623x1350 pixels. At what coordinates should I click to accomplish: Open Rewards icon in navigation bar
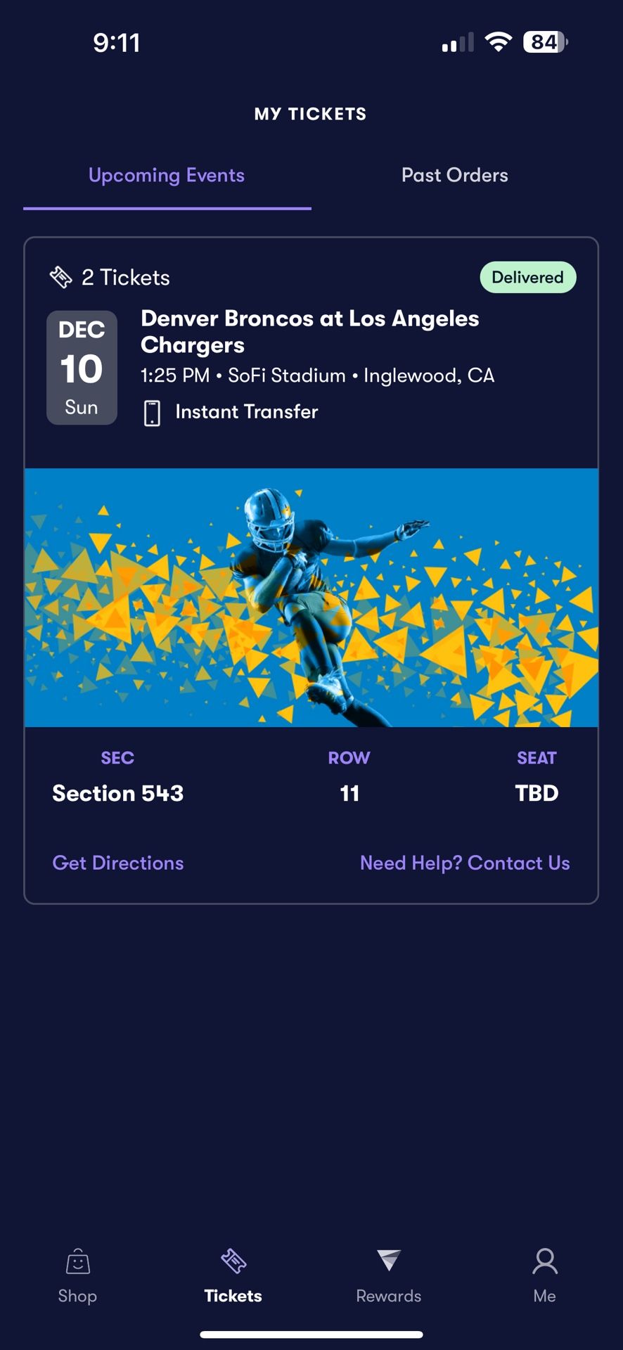tap(388, 1261)
